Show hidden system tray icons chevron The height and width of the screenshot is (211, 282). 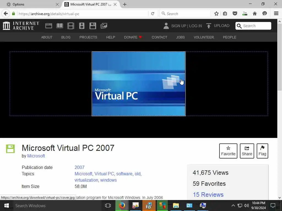pos(233,206)
